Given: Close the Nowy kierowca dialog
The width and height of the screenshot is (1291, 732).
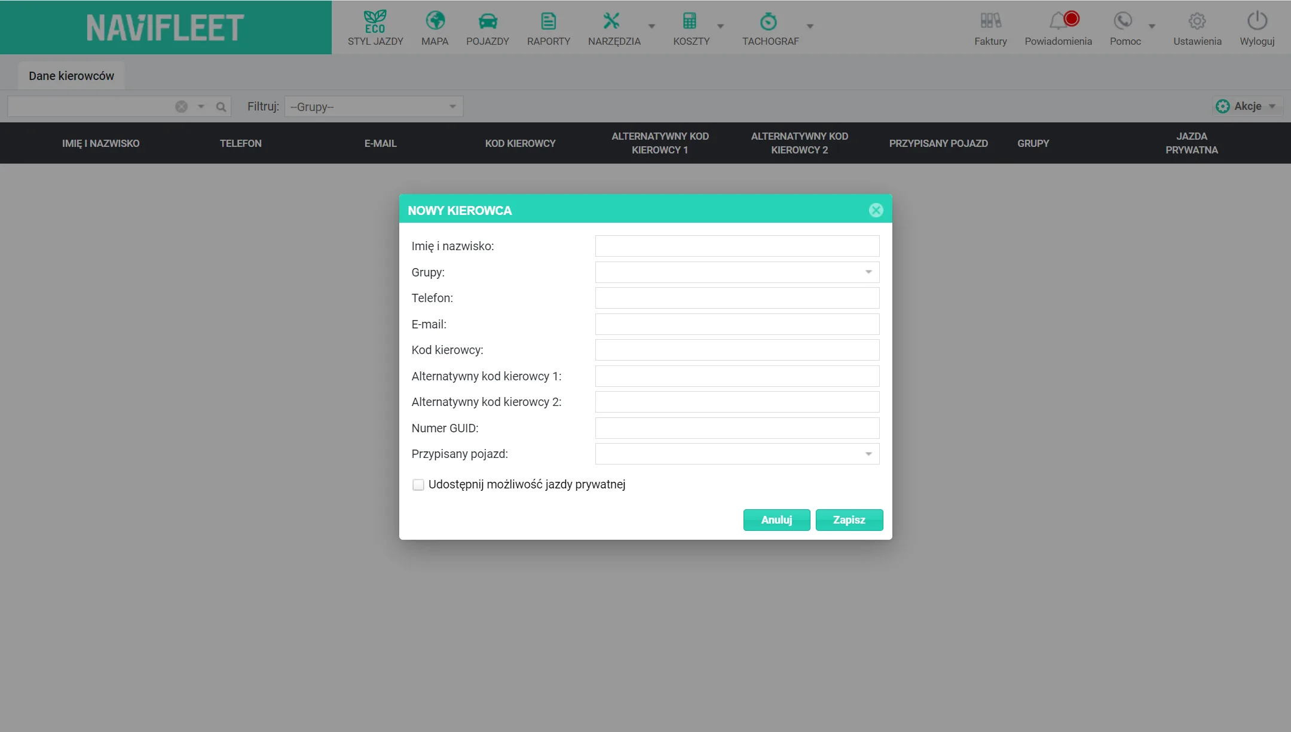Looking at the screenshot, I should click(876, 210).
